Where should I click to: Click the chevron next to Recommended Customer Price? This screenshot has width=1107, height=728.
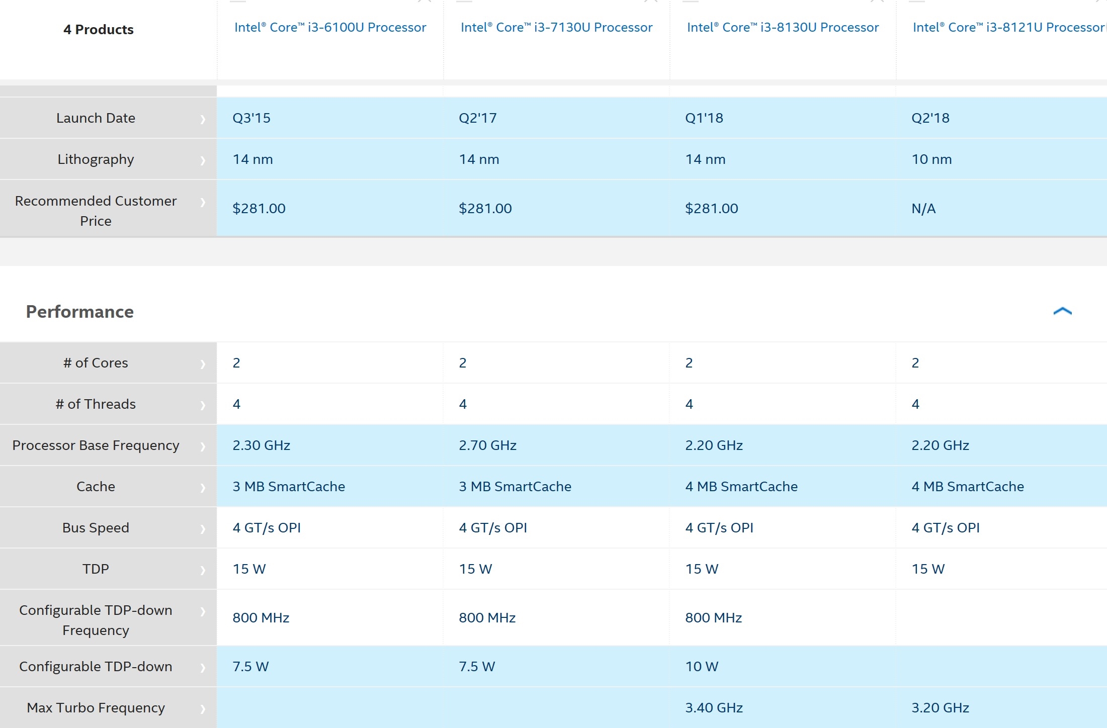203,202
